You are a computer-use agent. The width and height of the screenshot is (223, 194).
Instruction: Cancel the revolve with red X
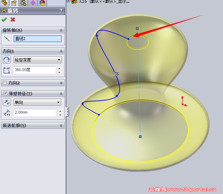(x=13, y=20)
